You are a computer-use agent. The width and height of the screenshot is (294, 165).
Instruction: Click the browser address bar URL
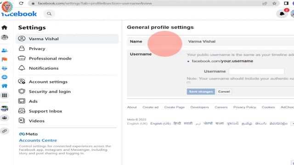(x=95, y=3)
